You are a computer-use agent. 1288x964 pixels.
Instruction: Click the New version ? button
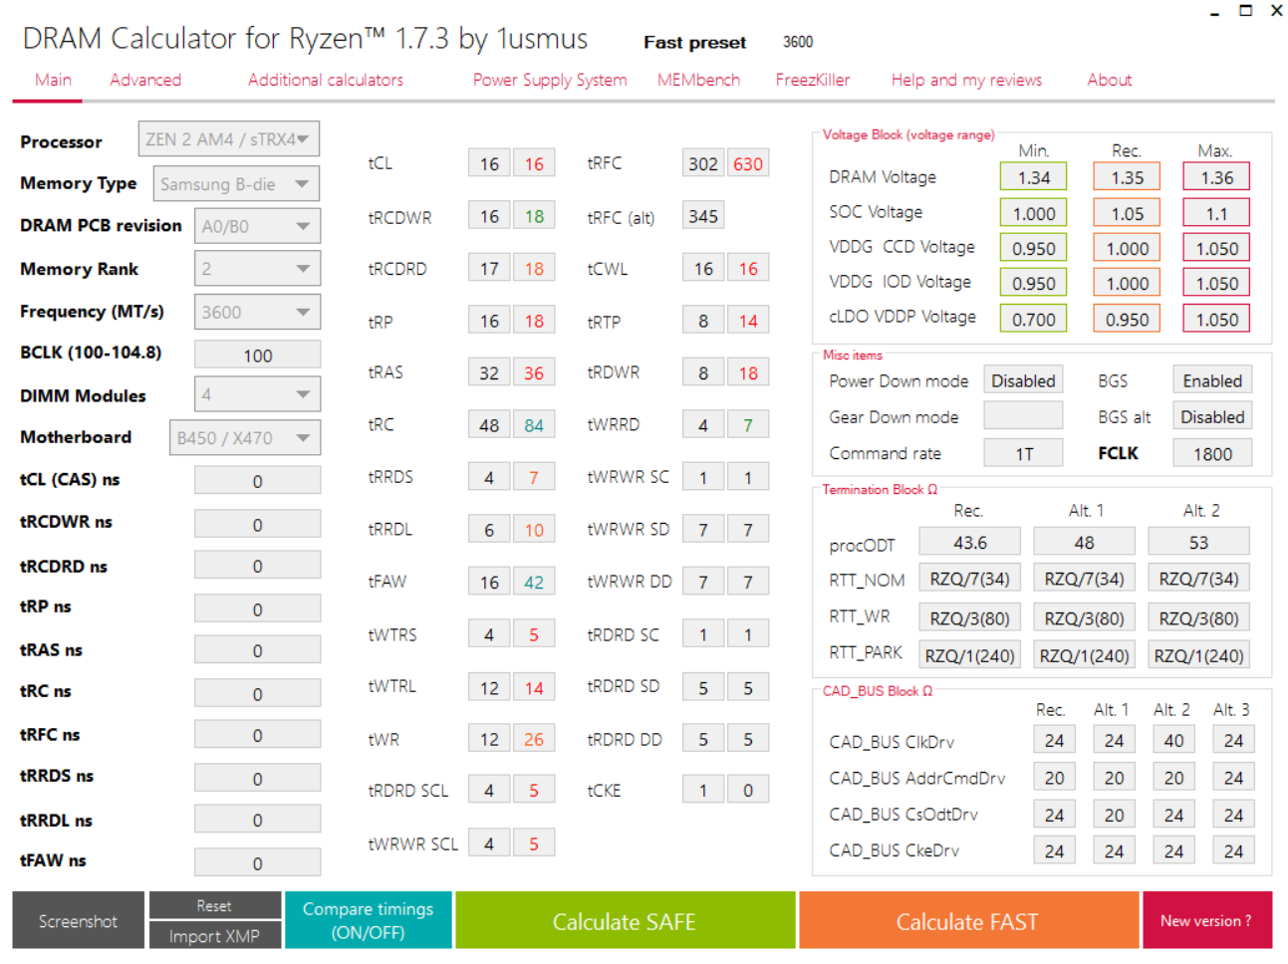click(x=1206, y=920)
